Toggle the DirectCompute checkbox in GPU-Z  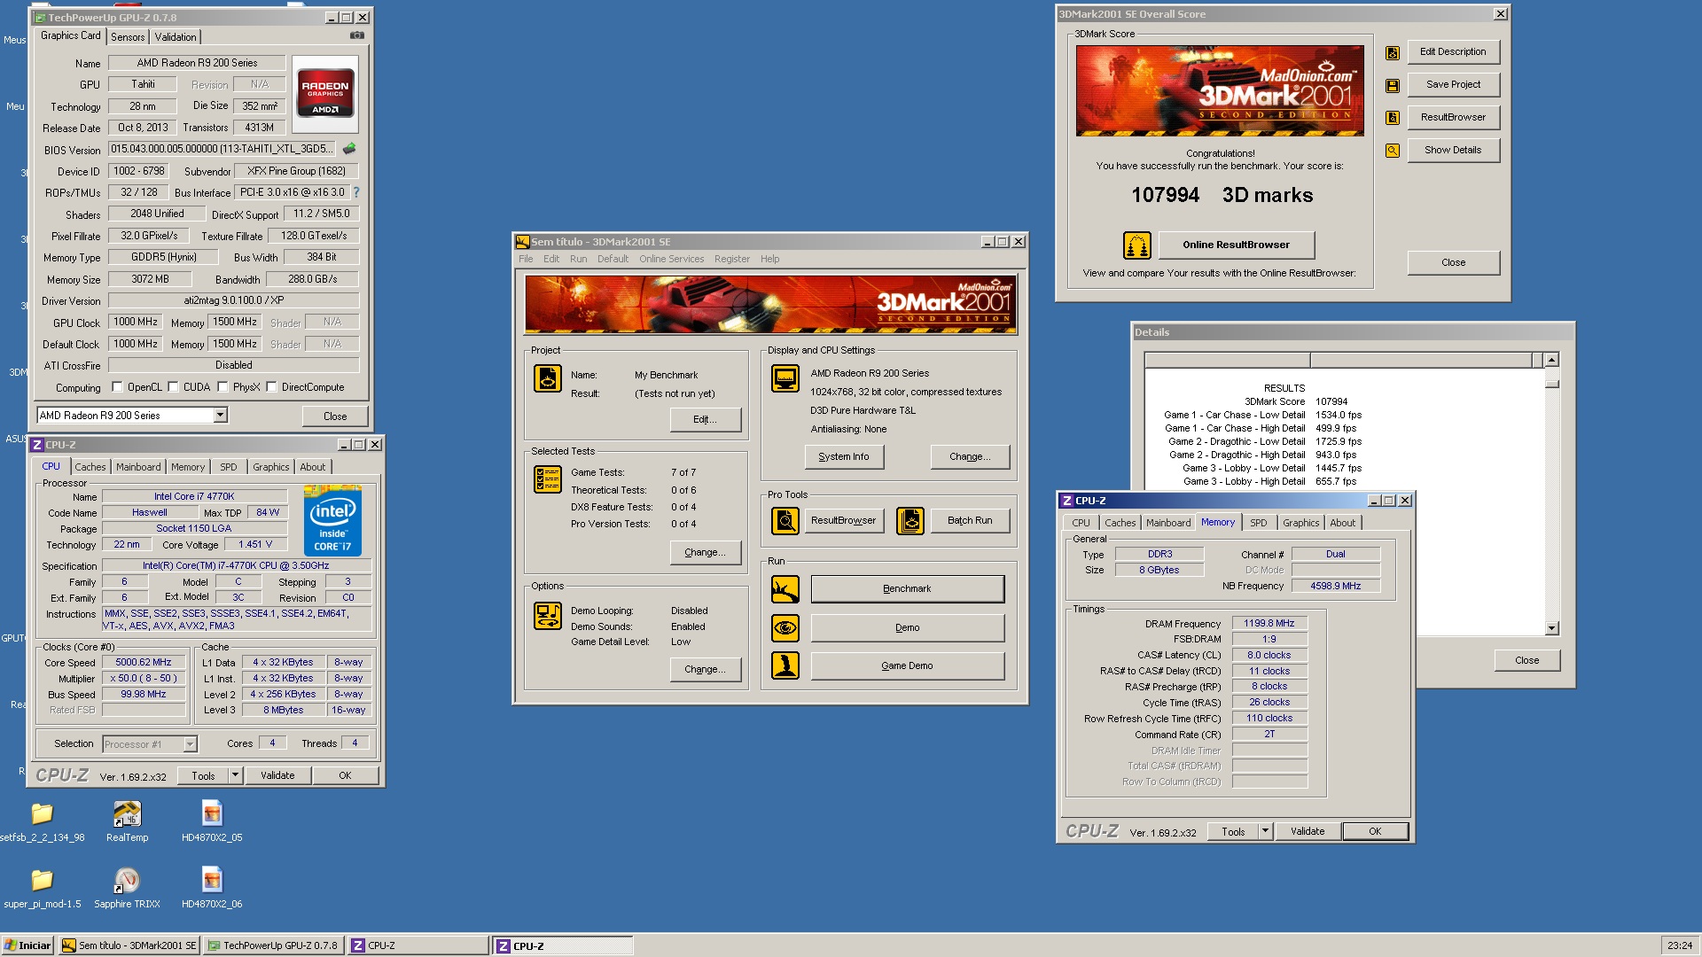(271, 387)
